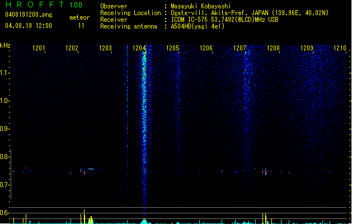
Task: Click the ICOM IC-575 receiver description
Action: tap(225, 20)
